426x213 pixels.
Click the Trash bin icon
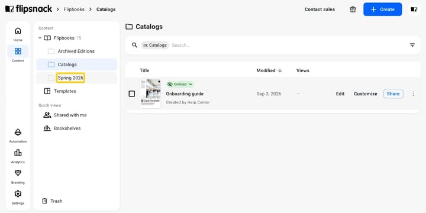click(x=44, y=201)
